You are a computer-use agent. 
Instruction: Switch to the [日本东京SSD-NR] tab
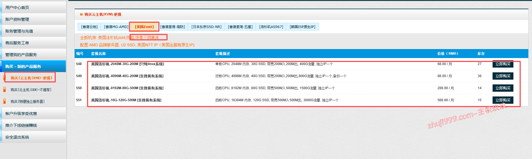coord(206,27)
